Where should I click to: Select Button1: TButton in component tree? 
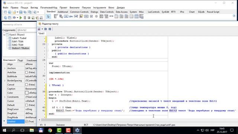[x=21, y=48]
